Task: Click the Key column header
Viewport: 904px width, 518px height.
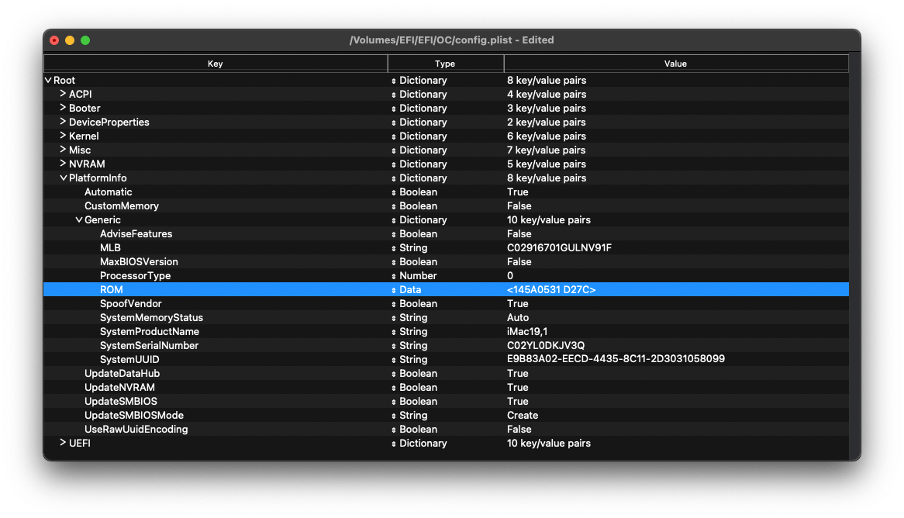Action: pyautogui.click(x=215, y=64)
